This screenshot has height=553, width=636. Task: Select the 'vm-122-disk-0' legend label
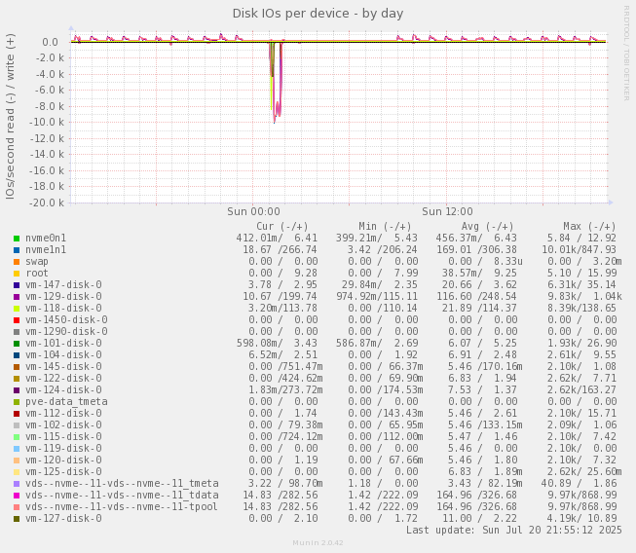tap(63, 379)
